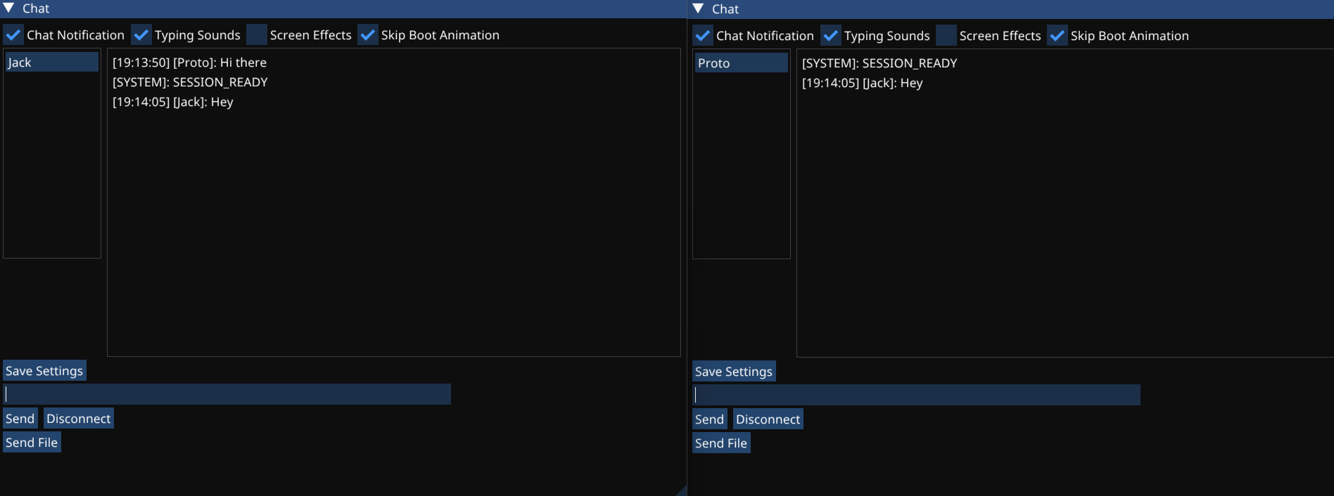
Task: Uncheck Skip Boot Animation in right window
Action: [x=1057, y=36]
